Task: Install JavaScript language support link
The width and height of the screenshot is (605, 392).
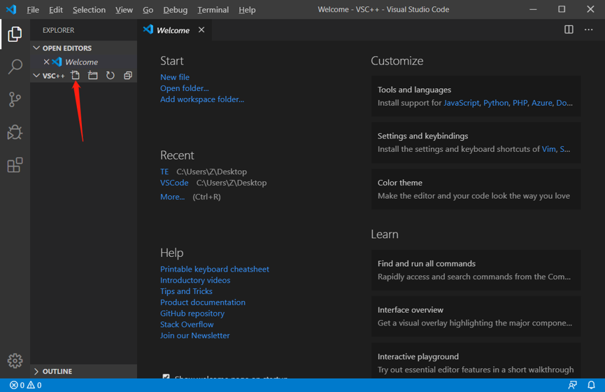Action: (462, 103)
